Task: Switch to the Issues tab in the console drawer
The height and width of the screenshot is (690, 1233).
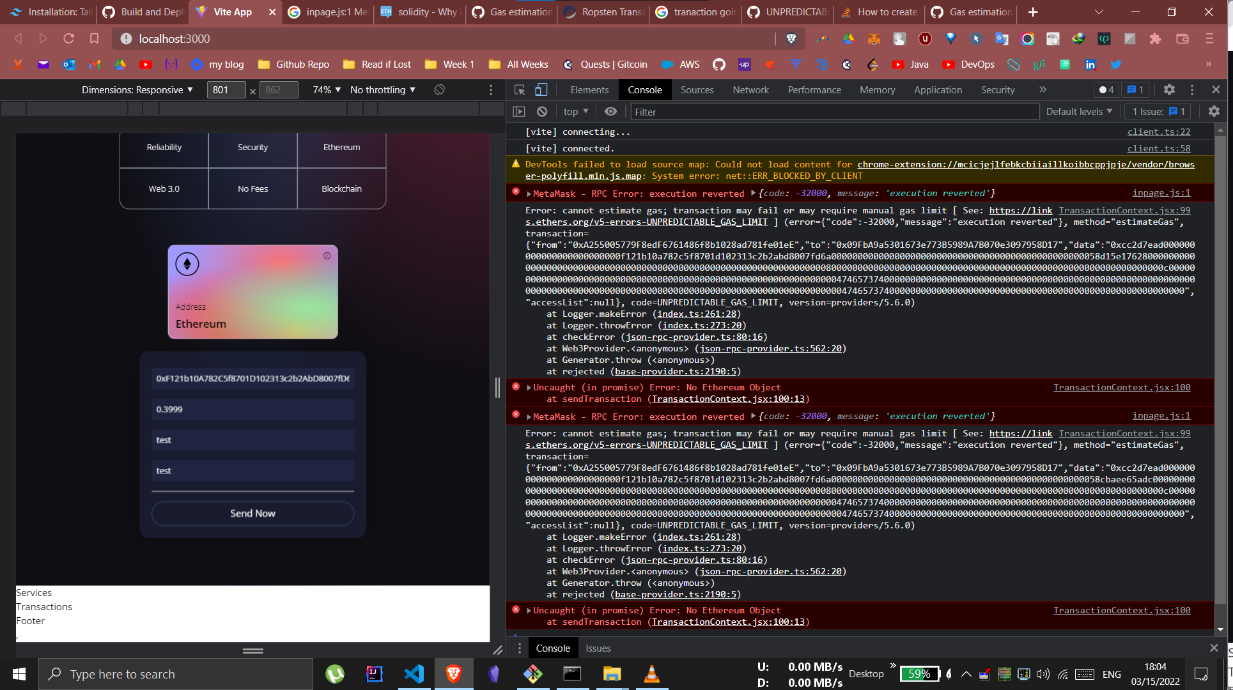Action: pyautogui.click(x=598, y=648)
